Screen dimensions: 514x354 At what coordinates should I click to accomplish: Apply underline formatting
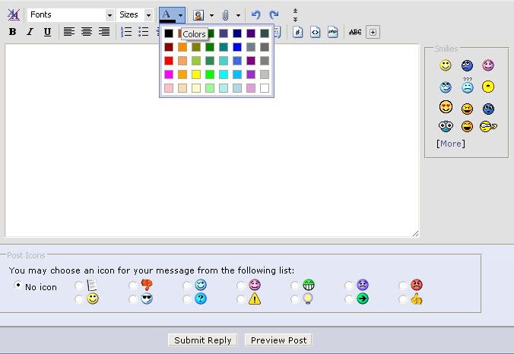[47, 32]
